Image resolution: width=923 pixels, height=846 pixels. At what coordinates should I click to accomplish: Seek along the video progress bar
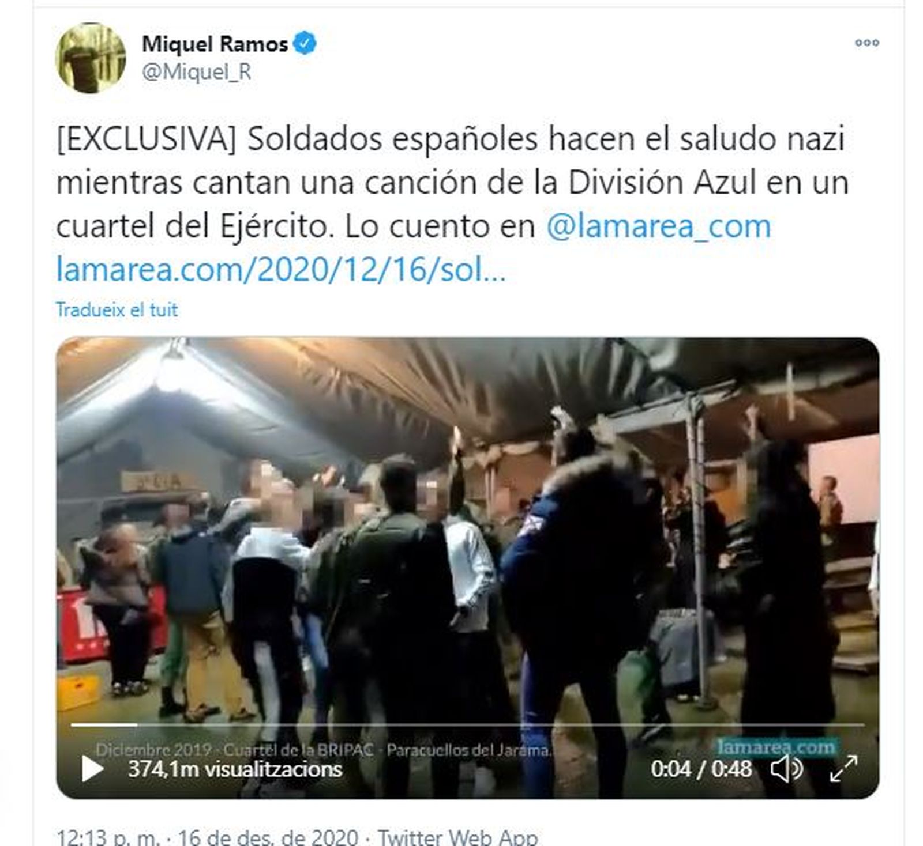click(467, 724)
